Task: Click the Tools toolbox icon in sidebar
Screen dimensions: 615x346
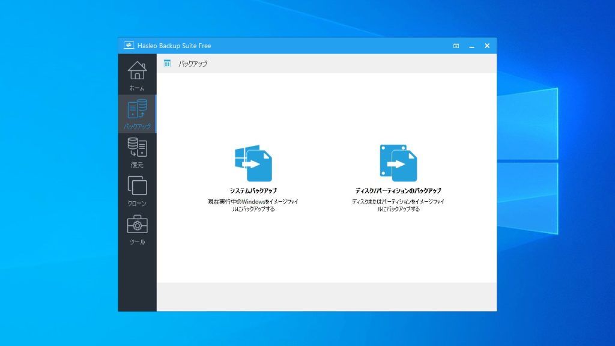Action: pyautogui.click(x=137, y=224)
